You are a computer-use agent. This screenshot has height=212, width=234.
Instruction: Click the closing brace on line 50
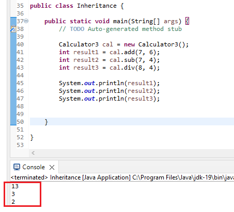(46, 122)
